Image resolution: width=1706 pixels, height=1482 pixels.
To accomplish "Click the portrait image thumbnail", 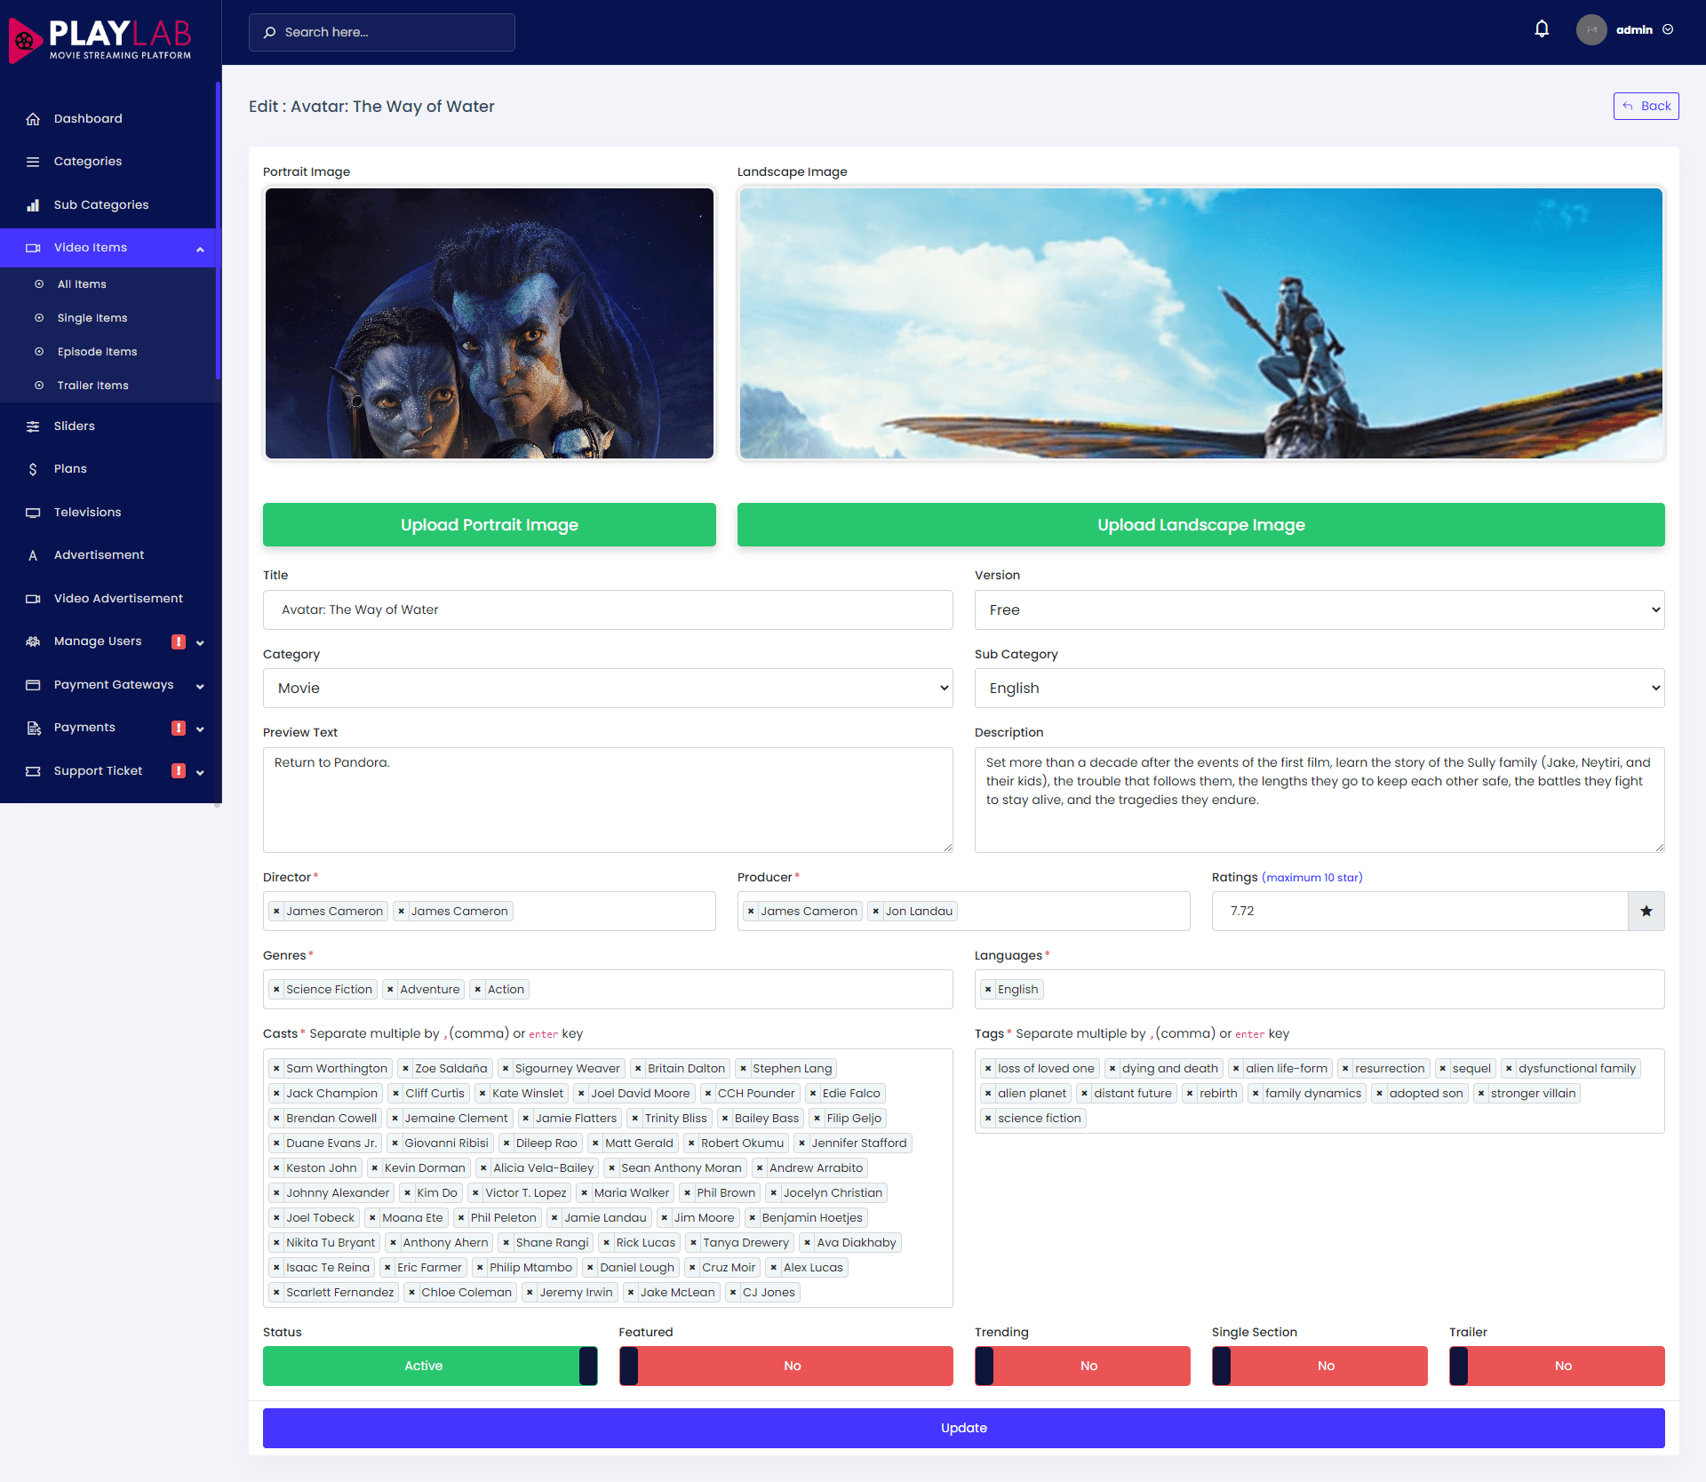I will [490, 323].
